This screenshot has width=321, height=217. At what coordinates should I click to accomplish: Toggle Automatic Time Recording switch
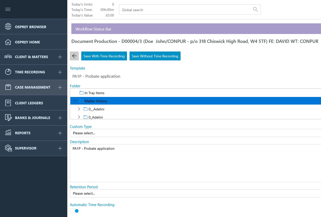74,211
